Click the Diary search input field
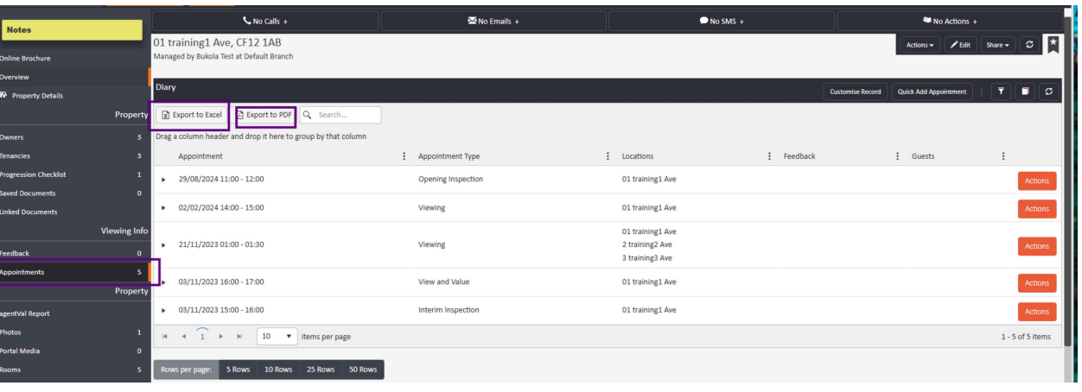Viewport: 1082px width, 392px height. (347, 115)
